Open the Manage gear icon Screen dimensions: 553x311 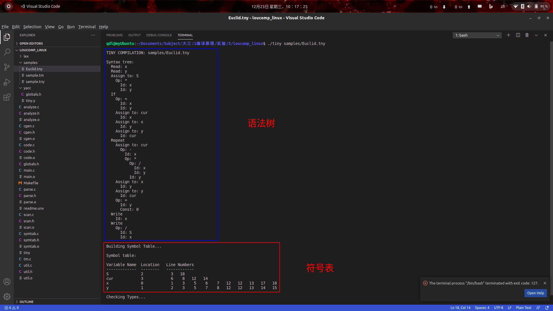coord(7,297)
